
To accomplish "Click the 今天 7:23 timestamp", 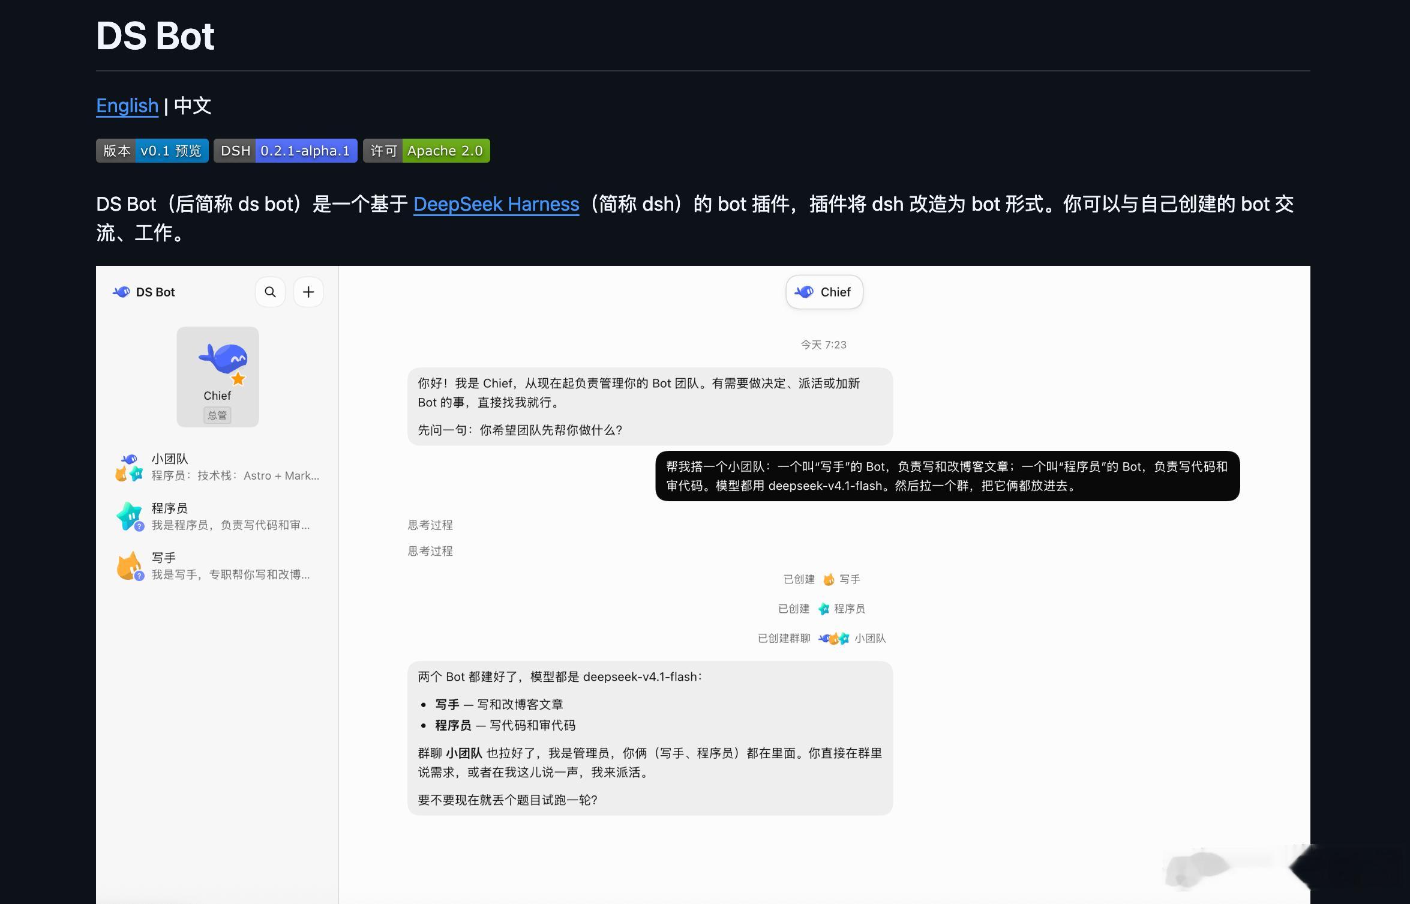I will (824, 345).
